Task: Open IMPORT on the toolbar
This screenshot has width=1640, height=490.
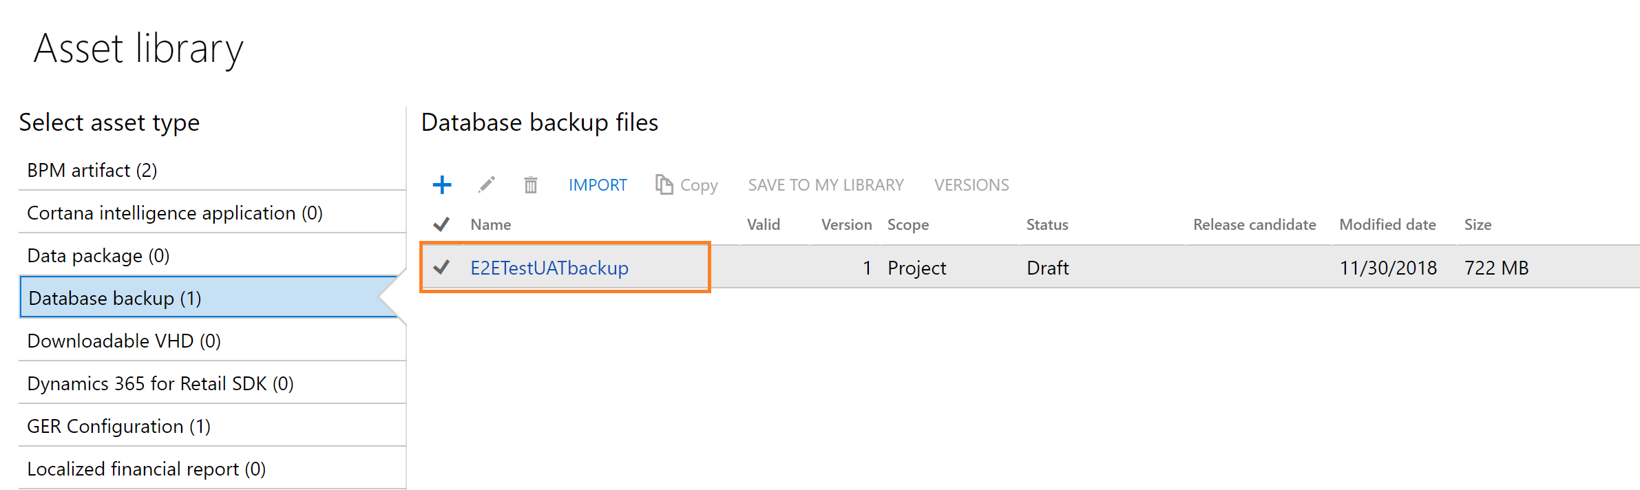Action: click(x=597, y=184)
